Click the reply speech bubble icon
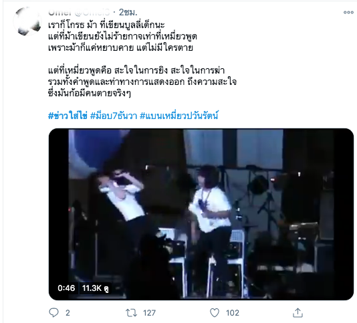This screenshot has width=357, height=323. pos(53,312)
